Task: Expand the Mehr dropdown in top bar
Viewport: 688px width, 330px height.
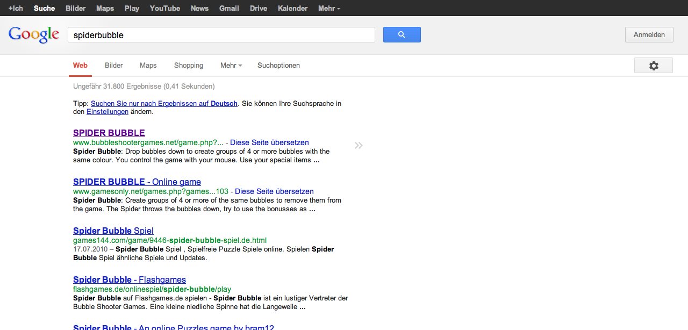Action: click(x=329, y=8)
